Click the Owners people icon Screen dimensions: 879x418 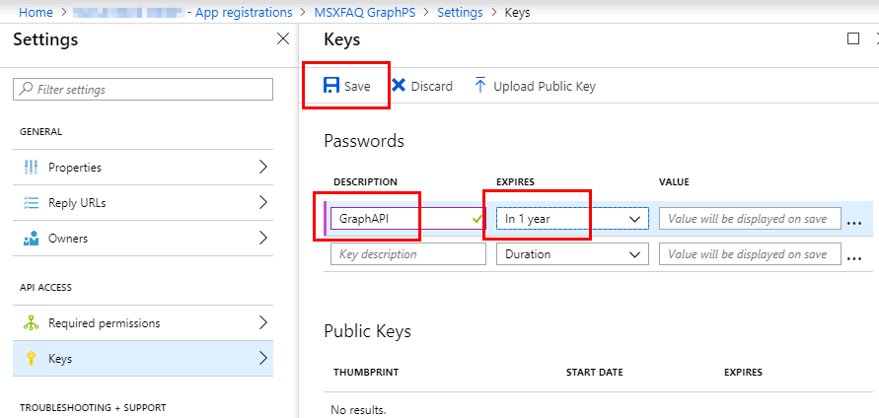pos(31,239)
